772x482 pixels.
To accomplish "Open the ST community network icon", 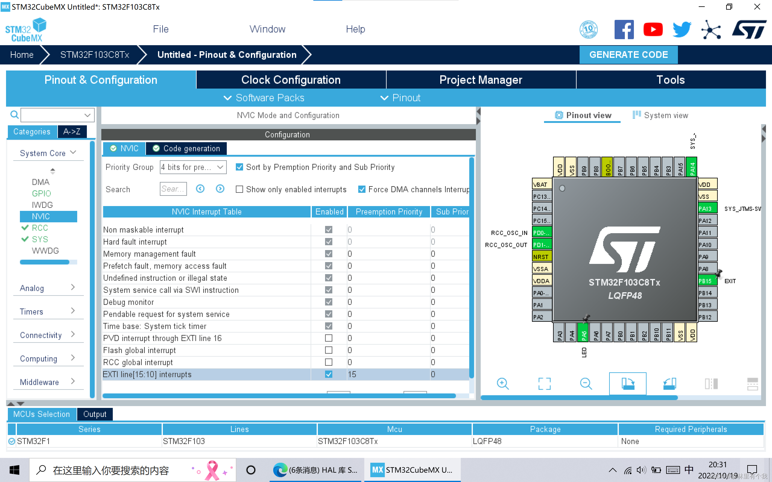I will pyautogui.click(x=711, y=30).
